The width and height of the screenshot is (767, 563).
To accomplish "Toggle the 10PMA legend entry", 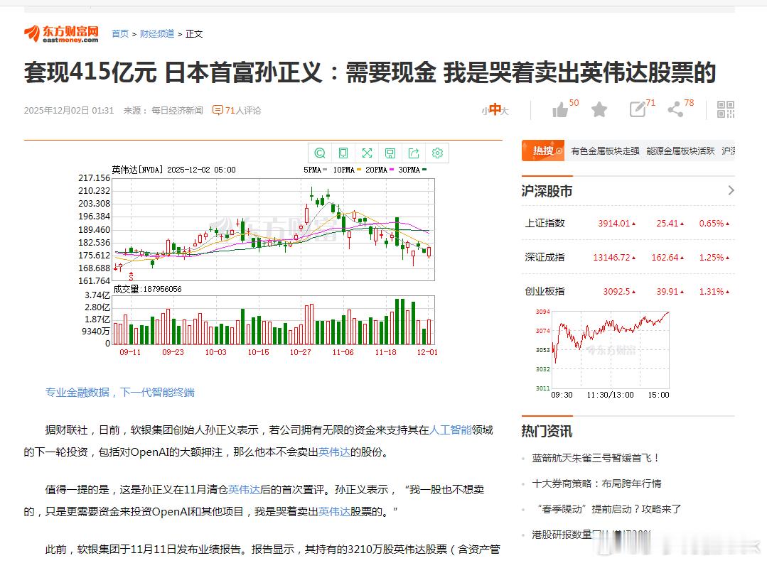I will coord(347,170).
